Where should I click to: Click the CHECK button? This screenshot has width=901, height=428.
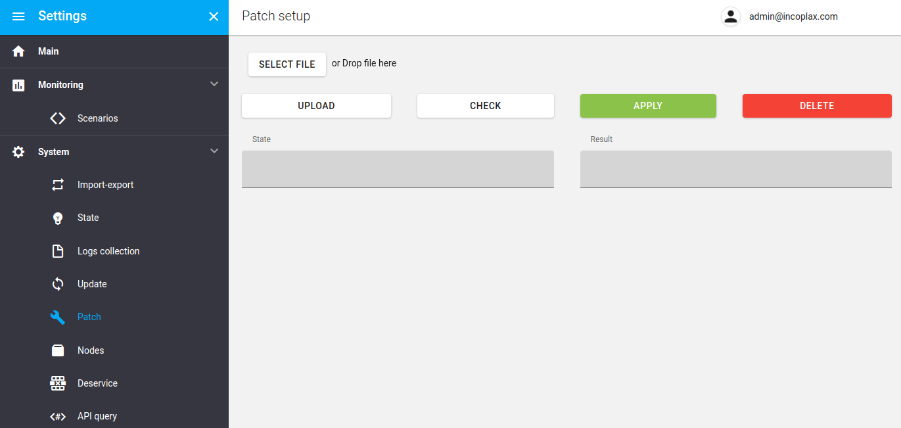486,106
